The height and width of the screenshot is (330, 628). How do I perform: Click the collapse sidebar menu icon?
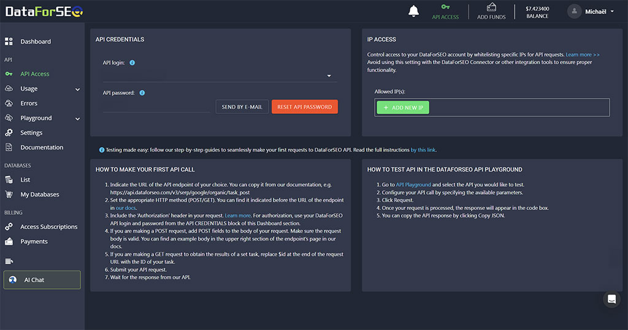pos(9,261)
